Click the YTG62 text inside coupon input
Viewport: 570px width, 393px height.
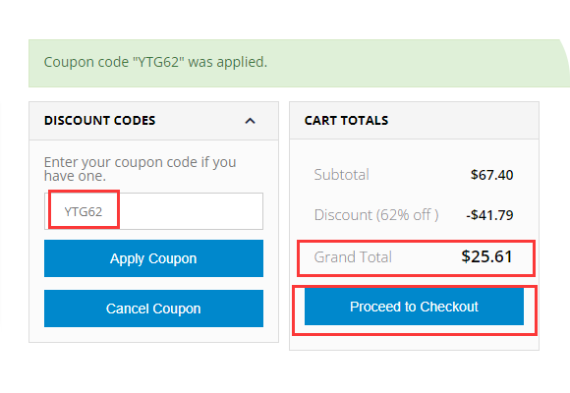[84, 211]
